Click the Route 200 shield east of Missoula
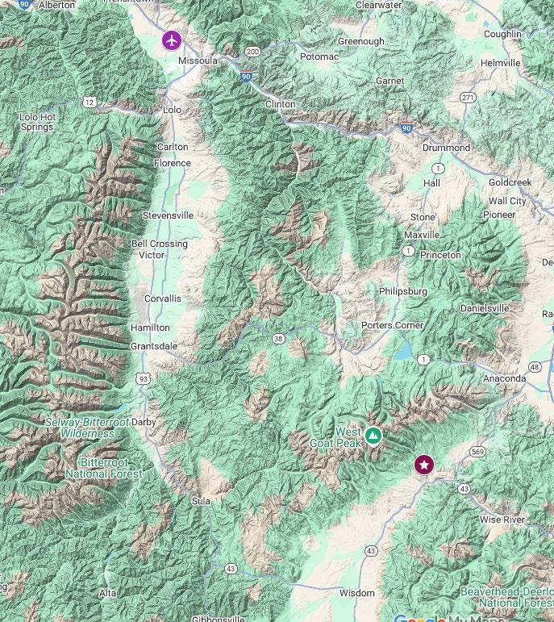 [252, 52]
